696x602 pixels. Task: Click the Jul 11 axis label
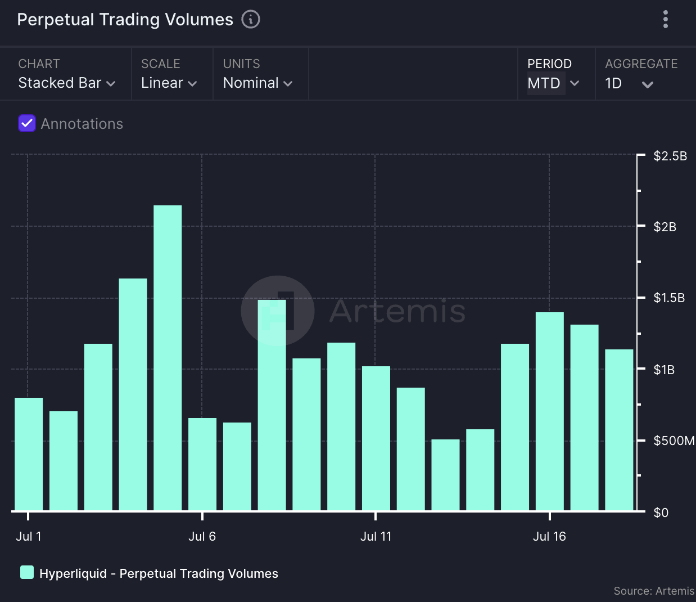[376, 536]
